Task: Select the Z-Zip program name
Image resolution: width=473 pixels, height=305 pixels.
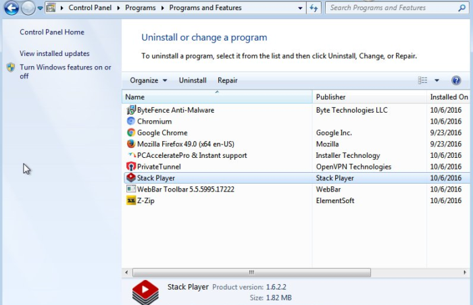Action: (x=146, y=200)
